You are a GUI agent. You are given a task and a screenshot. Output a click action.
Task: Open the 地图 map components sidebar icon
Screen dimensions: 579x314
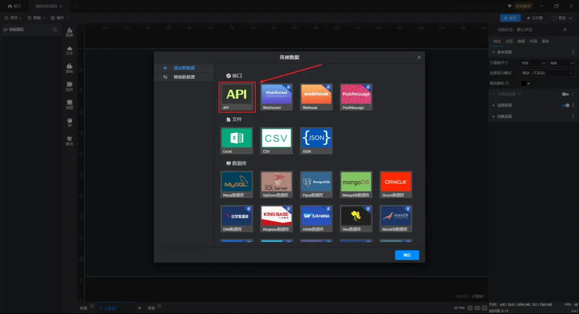pyautogui.click(x=69, y=105)
